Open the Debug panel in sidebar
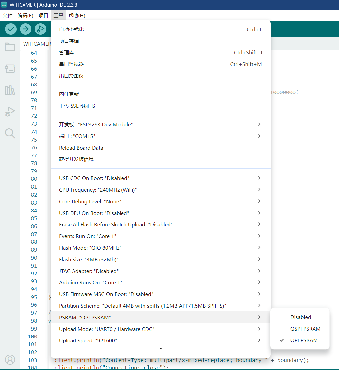This screenshot has height=370, width=339. (10, 112)
